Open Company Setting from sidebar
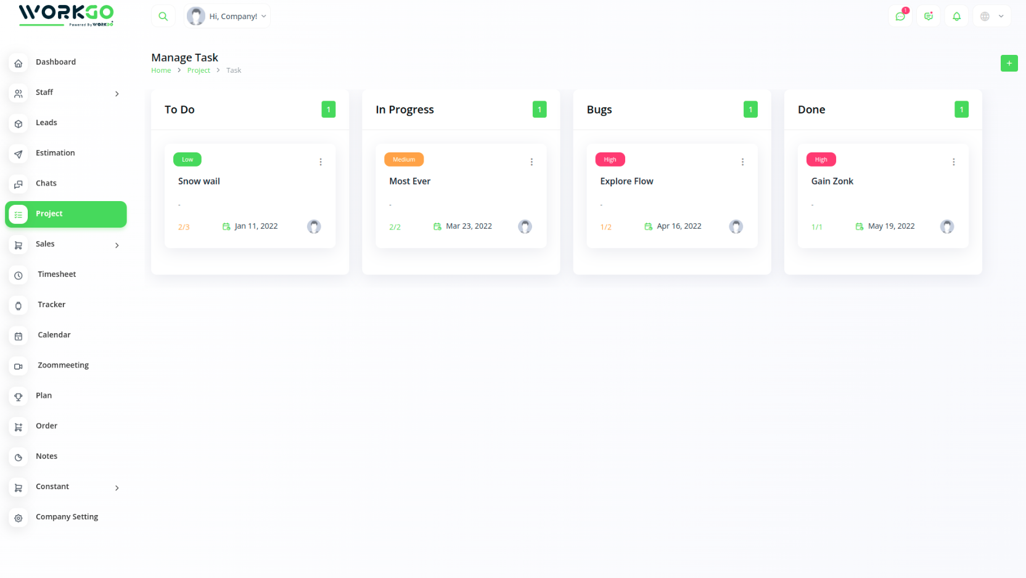 point(67,517)
